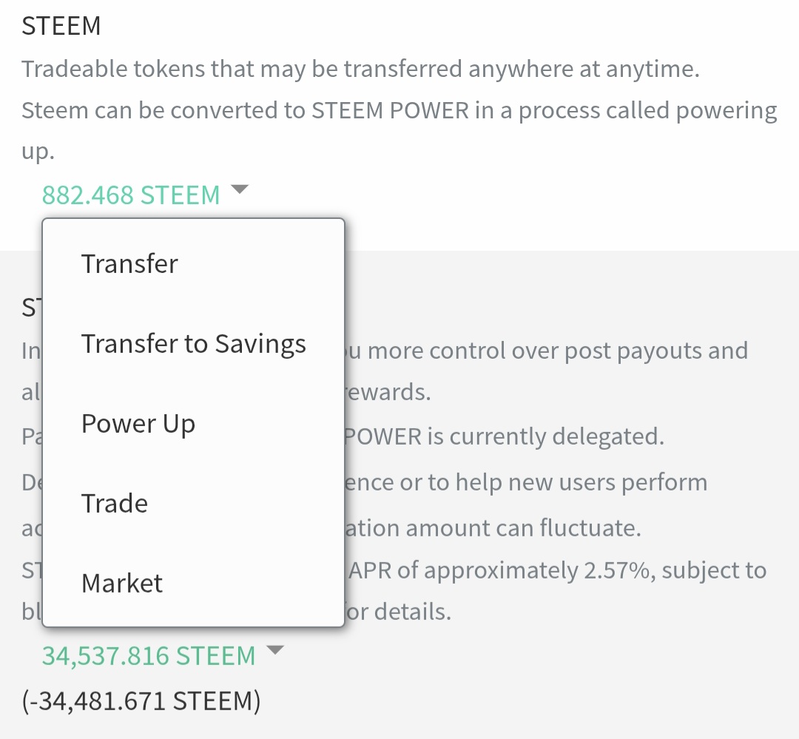Open the 882.468 STEEM balance menu
Viewport: 799px width, 739px height.
[131, 195]
